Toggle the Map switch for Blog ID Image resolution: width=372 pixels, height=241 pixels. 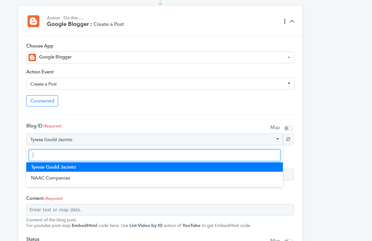(x=288, y=128)
